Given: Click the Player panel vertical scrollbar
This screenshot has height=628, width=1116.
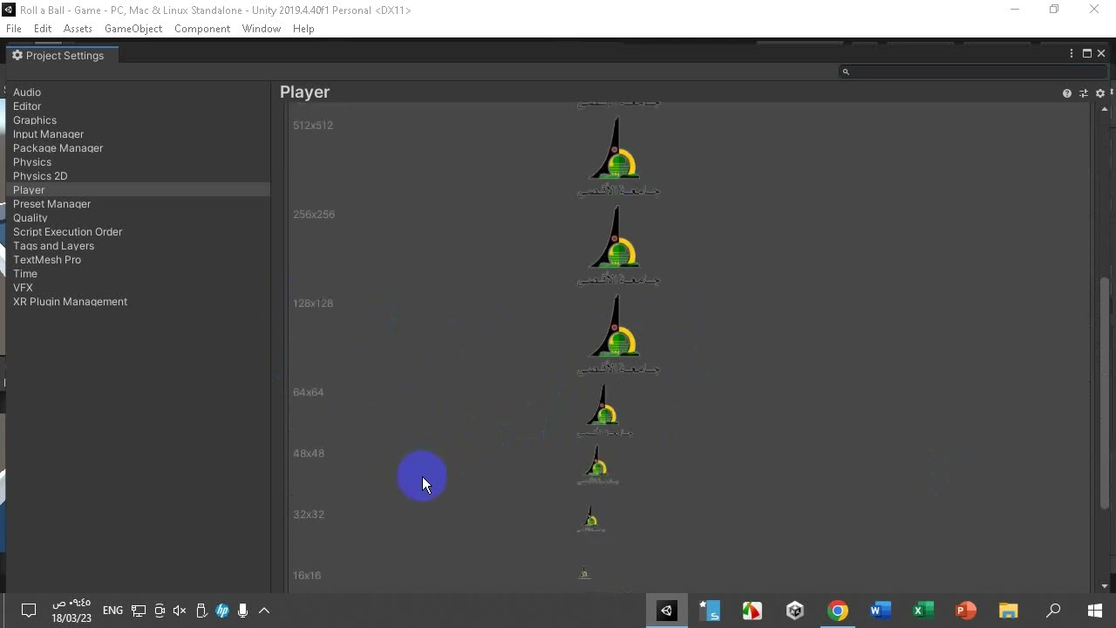Looking at the screenshot, I should [x=1106, y=392].
